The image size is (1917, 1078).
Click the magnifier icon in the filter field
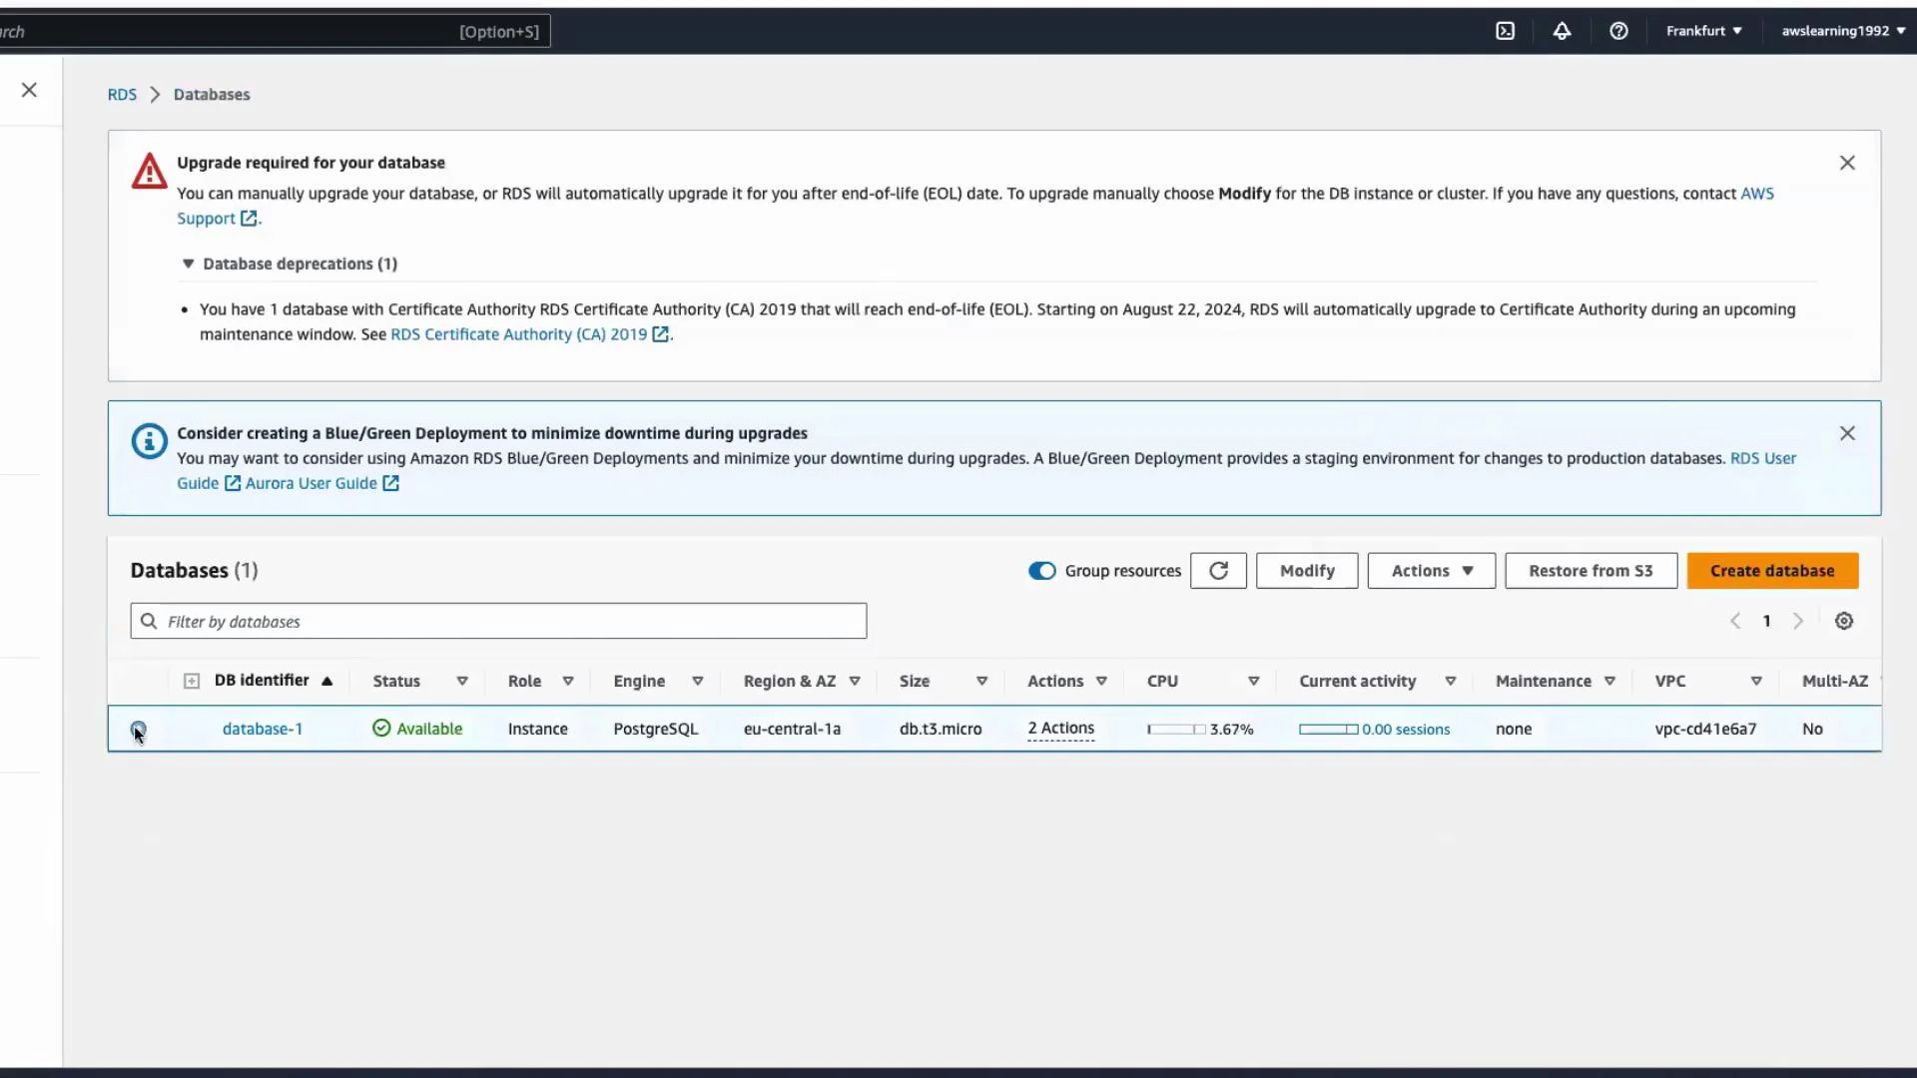point(148,621)
